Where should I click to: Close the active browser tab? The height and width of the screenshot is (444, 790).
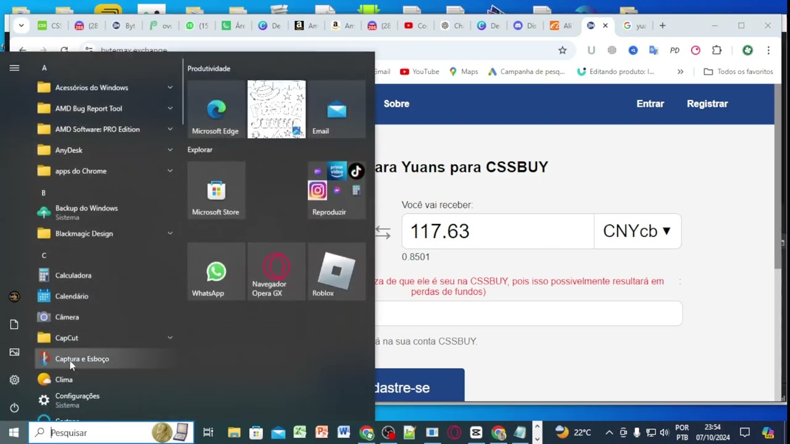tap(605, 25)
